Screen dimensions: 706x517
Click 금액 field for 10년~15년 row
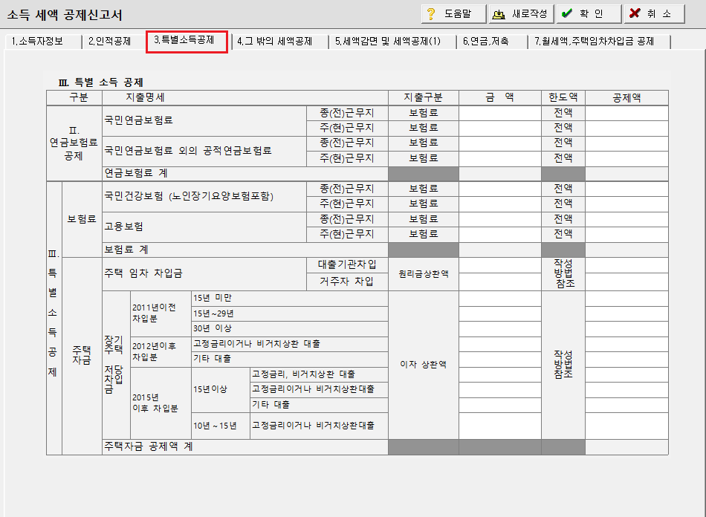tap(500, 426)
